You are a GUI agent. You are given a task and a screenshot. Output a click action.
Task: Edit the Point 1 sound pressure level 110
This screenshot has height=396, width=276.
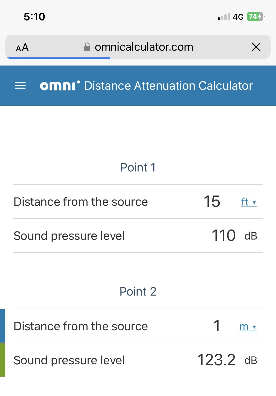[x=224, y=236]
